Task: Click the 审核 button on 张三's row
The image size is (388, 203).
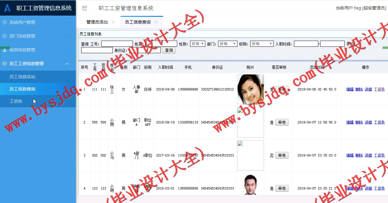Action: 282,89
